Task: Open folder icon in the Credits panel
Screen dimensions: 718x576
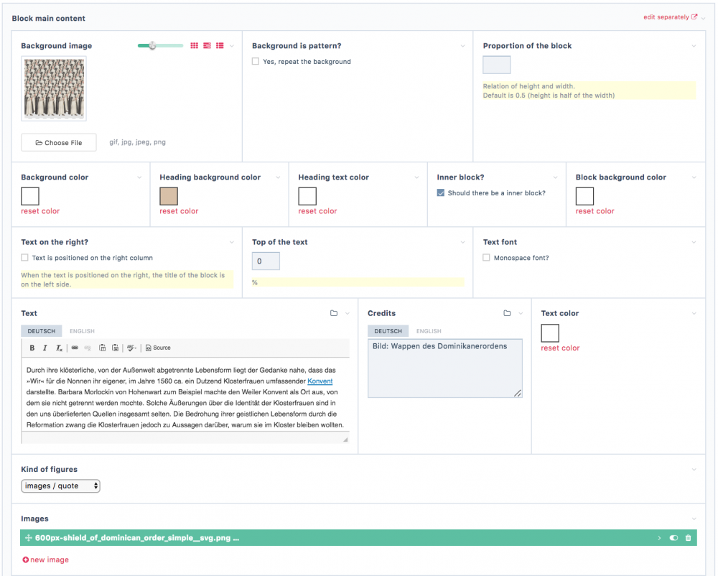Action: coord(507,313)
